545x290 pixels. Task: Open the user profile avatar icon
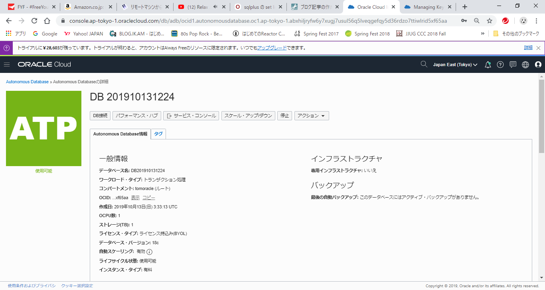pyautogui.click(x=538, y=65)
